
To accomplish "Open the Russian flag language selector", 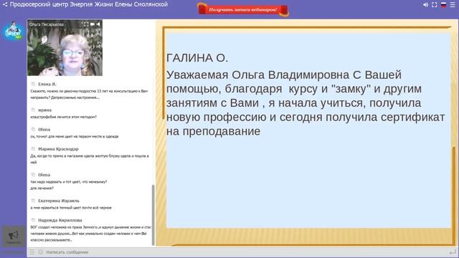I will point(443,5).
